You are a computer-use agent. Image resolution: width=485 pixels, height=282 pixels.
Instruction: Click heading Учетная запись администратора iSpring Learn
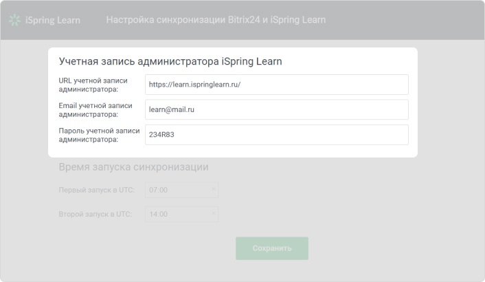click(170, 61)
